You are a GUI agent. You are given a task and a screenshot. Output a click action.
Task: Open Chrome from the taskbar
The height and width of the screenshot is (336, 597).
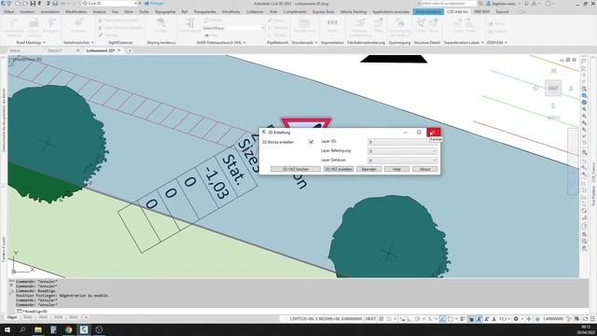pos(68,329)
